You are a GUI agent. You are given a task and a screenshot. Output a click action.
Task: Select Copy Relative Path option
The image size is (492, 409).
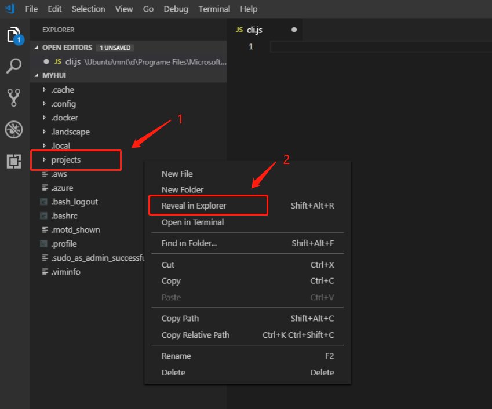(195, 335)
